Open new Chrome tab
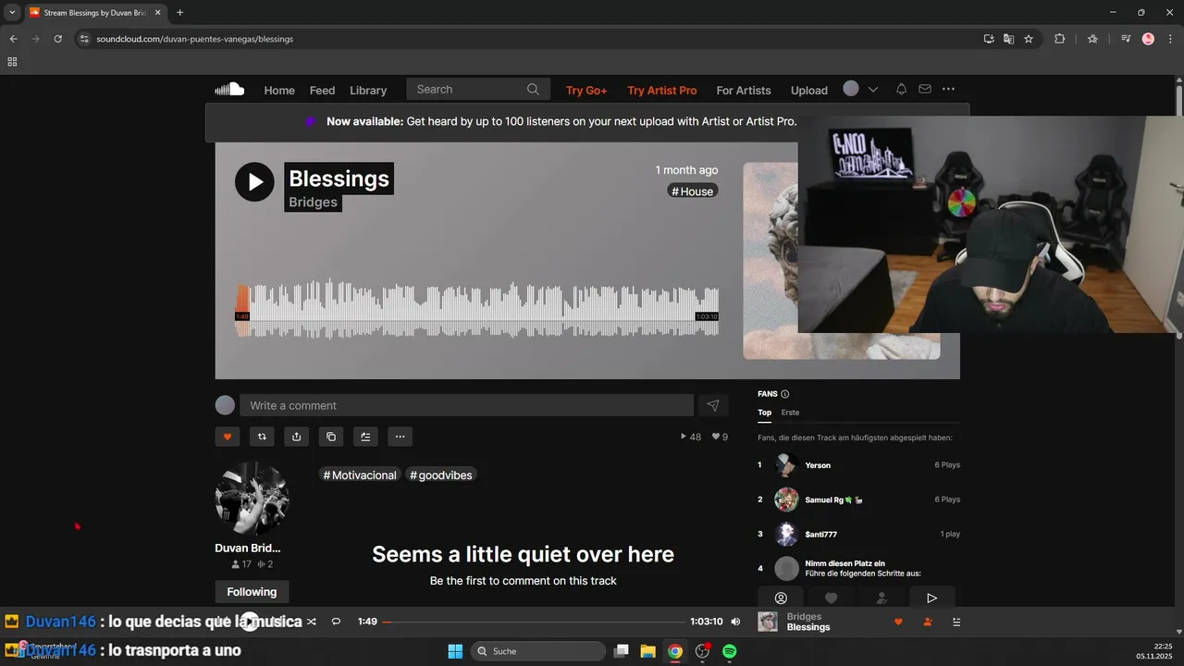The image size is (1184, 666). pos(179,13)
